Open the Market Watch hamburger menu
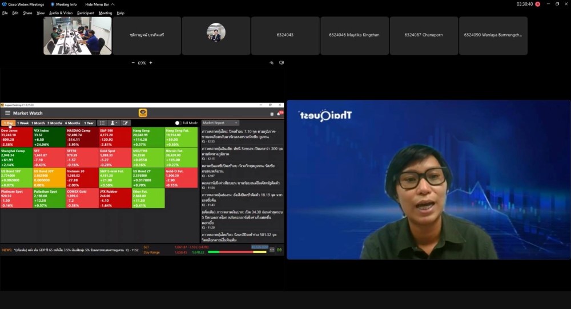The height and width of the screenshot is (309, 571). [7, 113]
